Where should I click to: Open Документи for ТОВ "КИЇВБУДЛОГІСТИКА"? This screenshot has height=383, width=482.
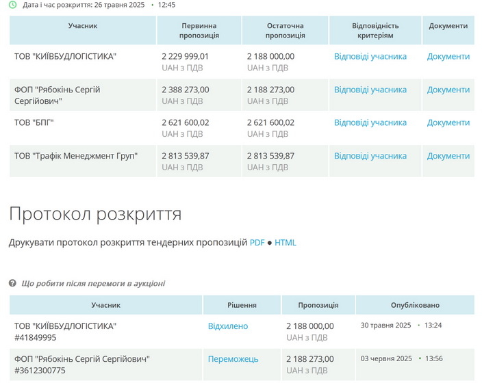[448, 56]
